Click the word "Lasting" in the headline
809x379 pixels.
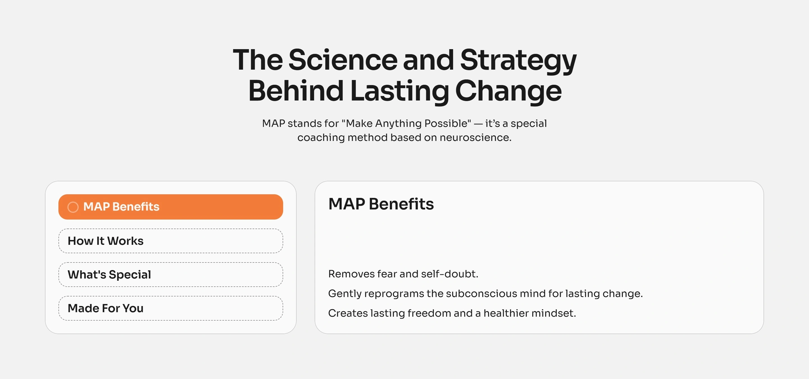tap(399, 91)
